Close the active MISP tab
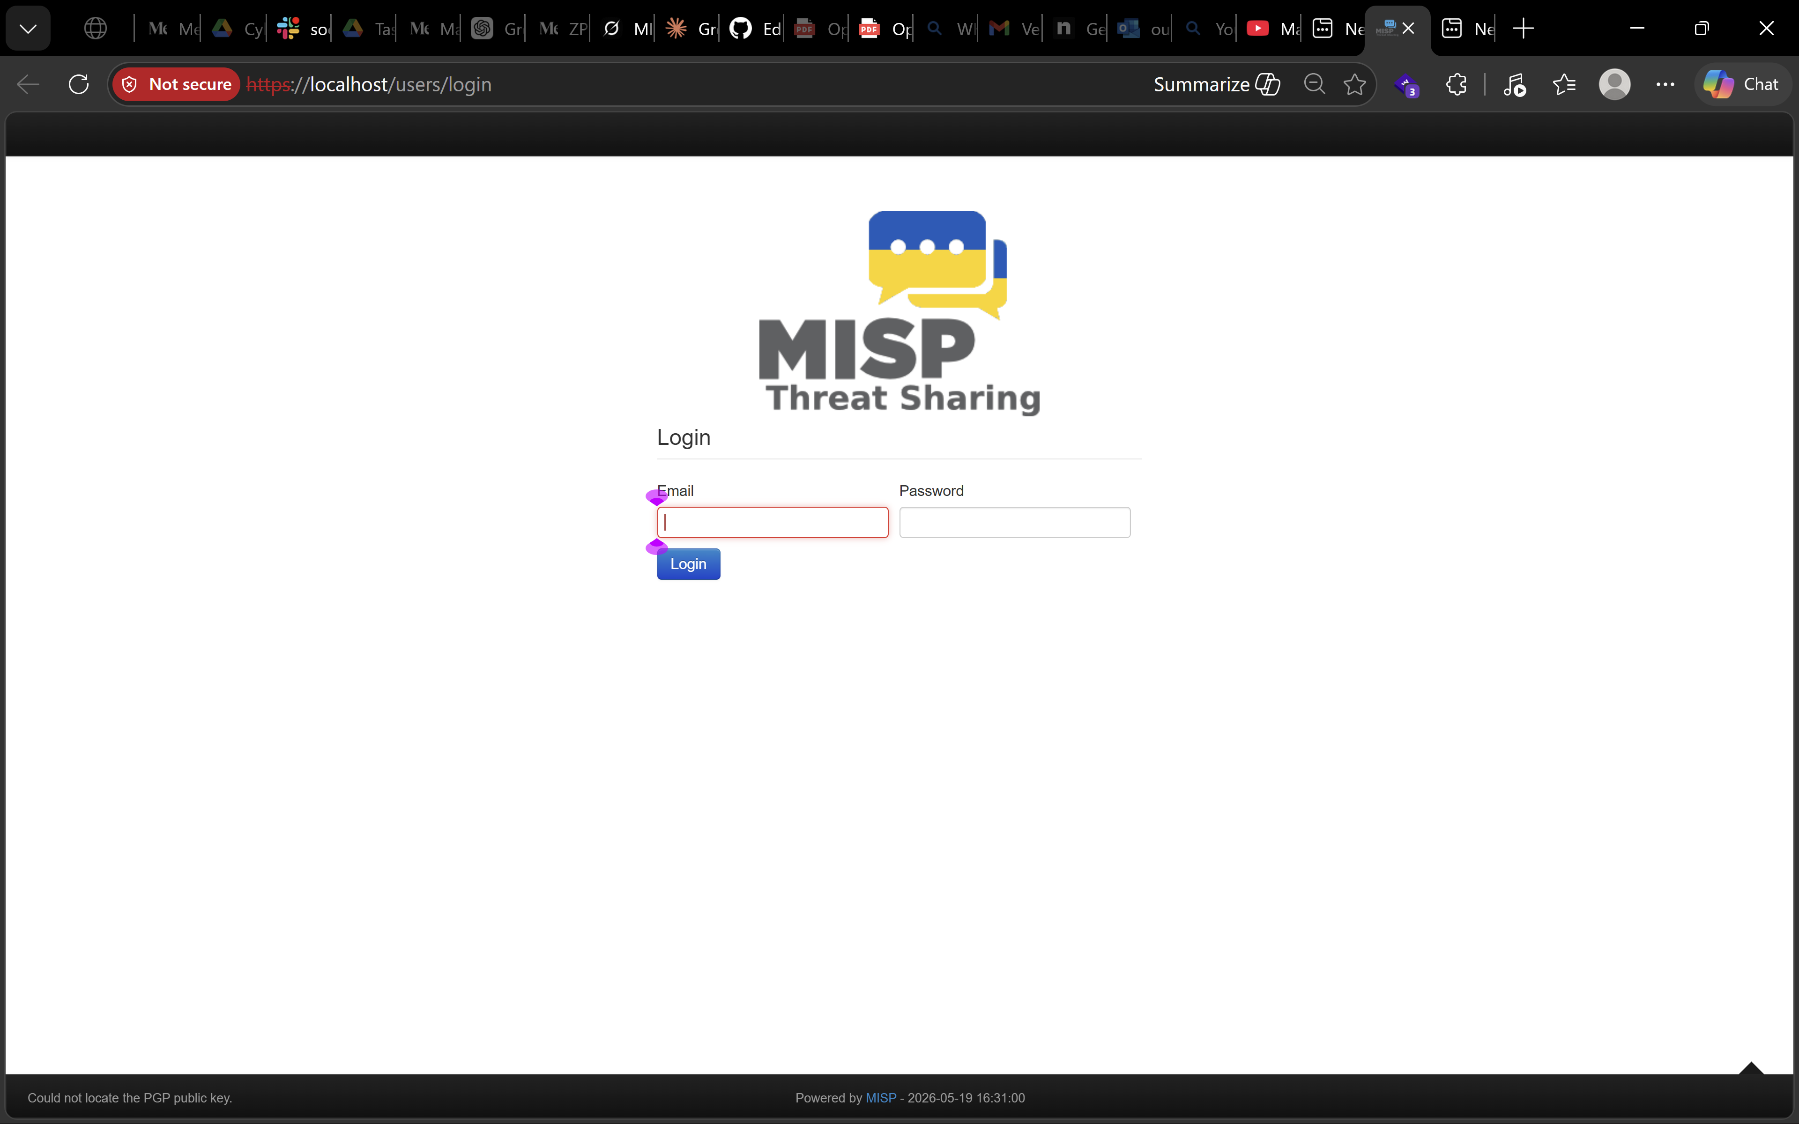The image size is (1799, 1124). [1408, 28]
